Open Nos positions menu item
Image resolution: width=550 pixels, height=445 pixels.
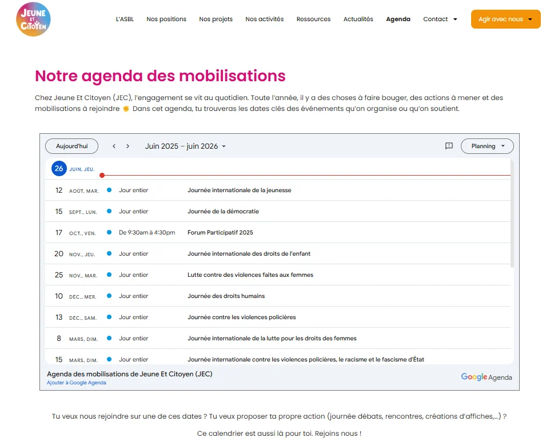[166, 19]
